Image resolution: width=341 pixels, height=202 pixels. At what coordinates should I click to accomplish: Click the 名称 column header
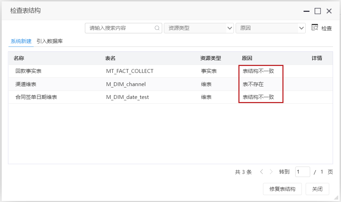19,58
